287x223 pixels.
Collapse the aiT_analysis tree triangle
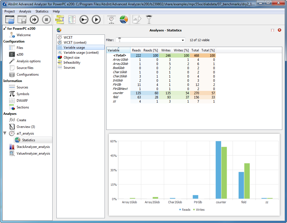pyautogui.click(x=5, y=133)
